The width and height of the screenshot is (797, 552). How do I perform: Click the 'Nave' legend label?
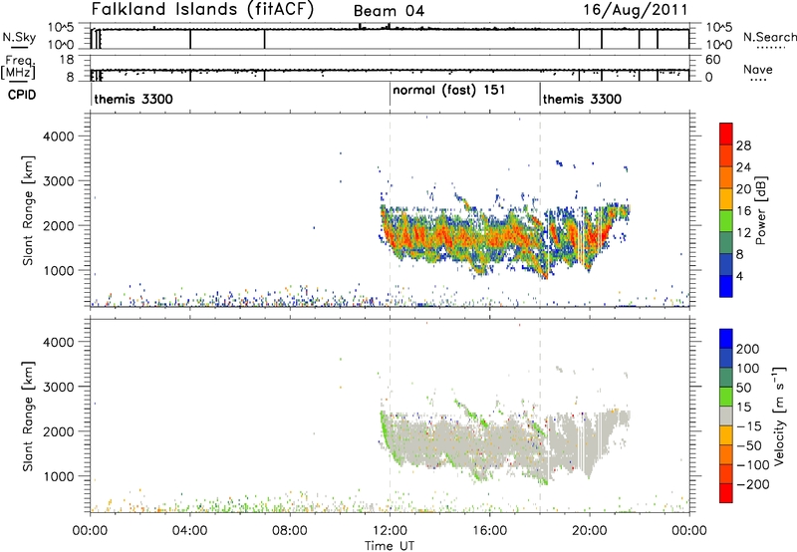click(758, 70)
